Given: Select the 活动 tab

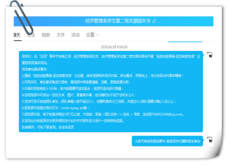Looking at the screenshot, I should tap(75, 35).
